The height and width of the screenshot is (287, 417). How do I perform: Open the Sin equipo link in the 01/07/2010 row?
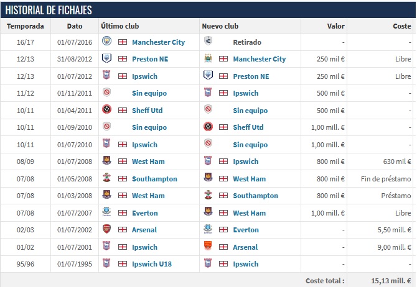point(250,145)
